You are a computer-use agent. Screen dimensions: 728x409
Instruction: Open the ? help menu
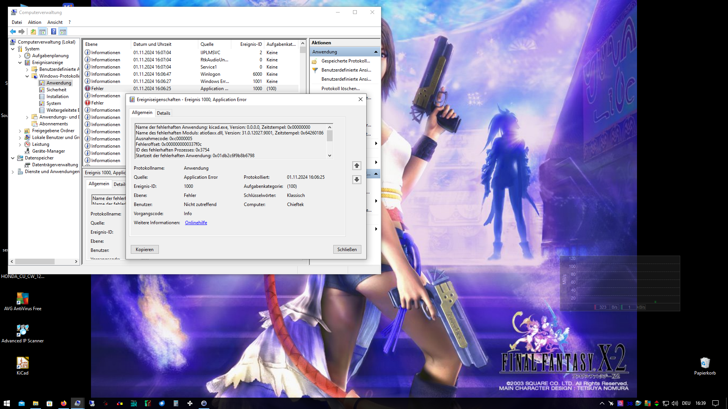(x=70, y=22)
